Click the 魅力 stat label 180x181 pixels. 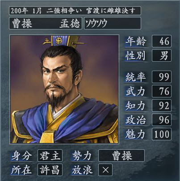point(136,135)
